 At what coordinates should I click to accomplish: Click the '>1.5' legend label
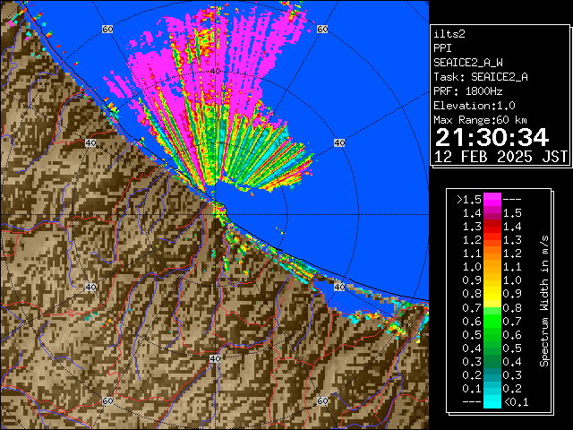coord(469,200)
